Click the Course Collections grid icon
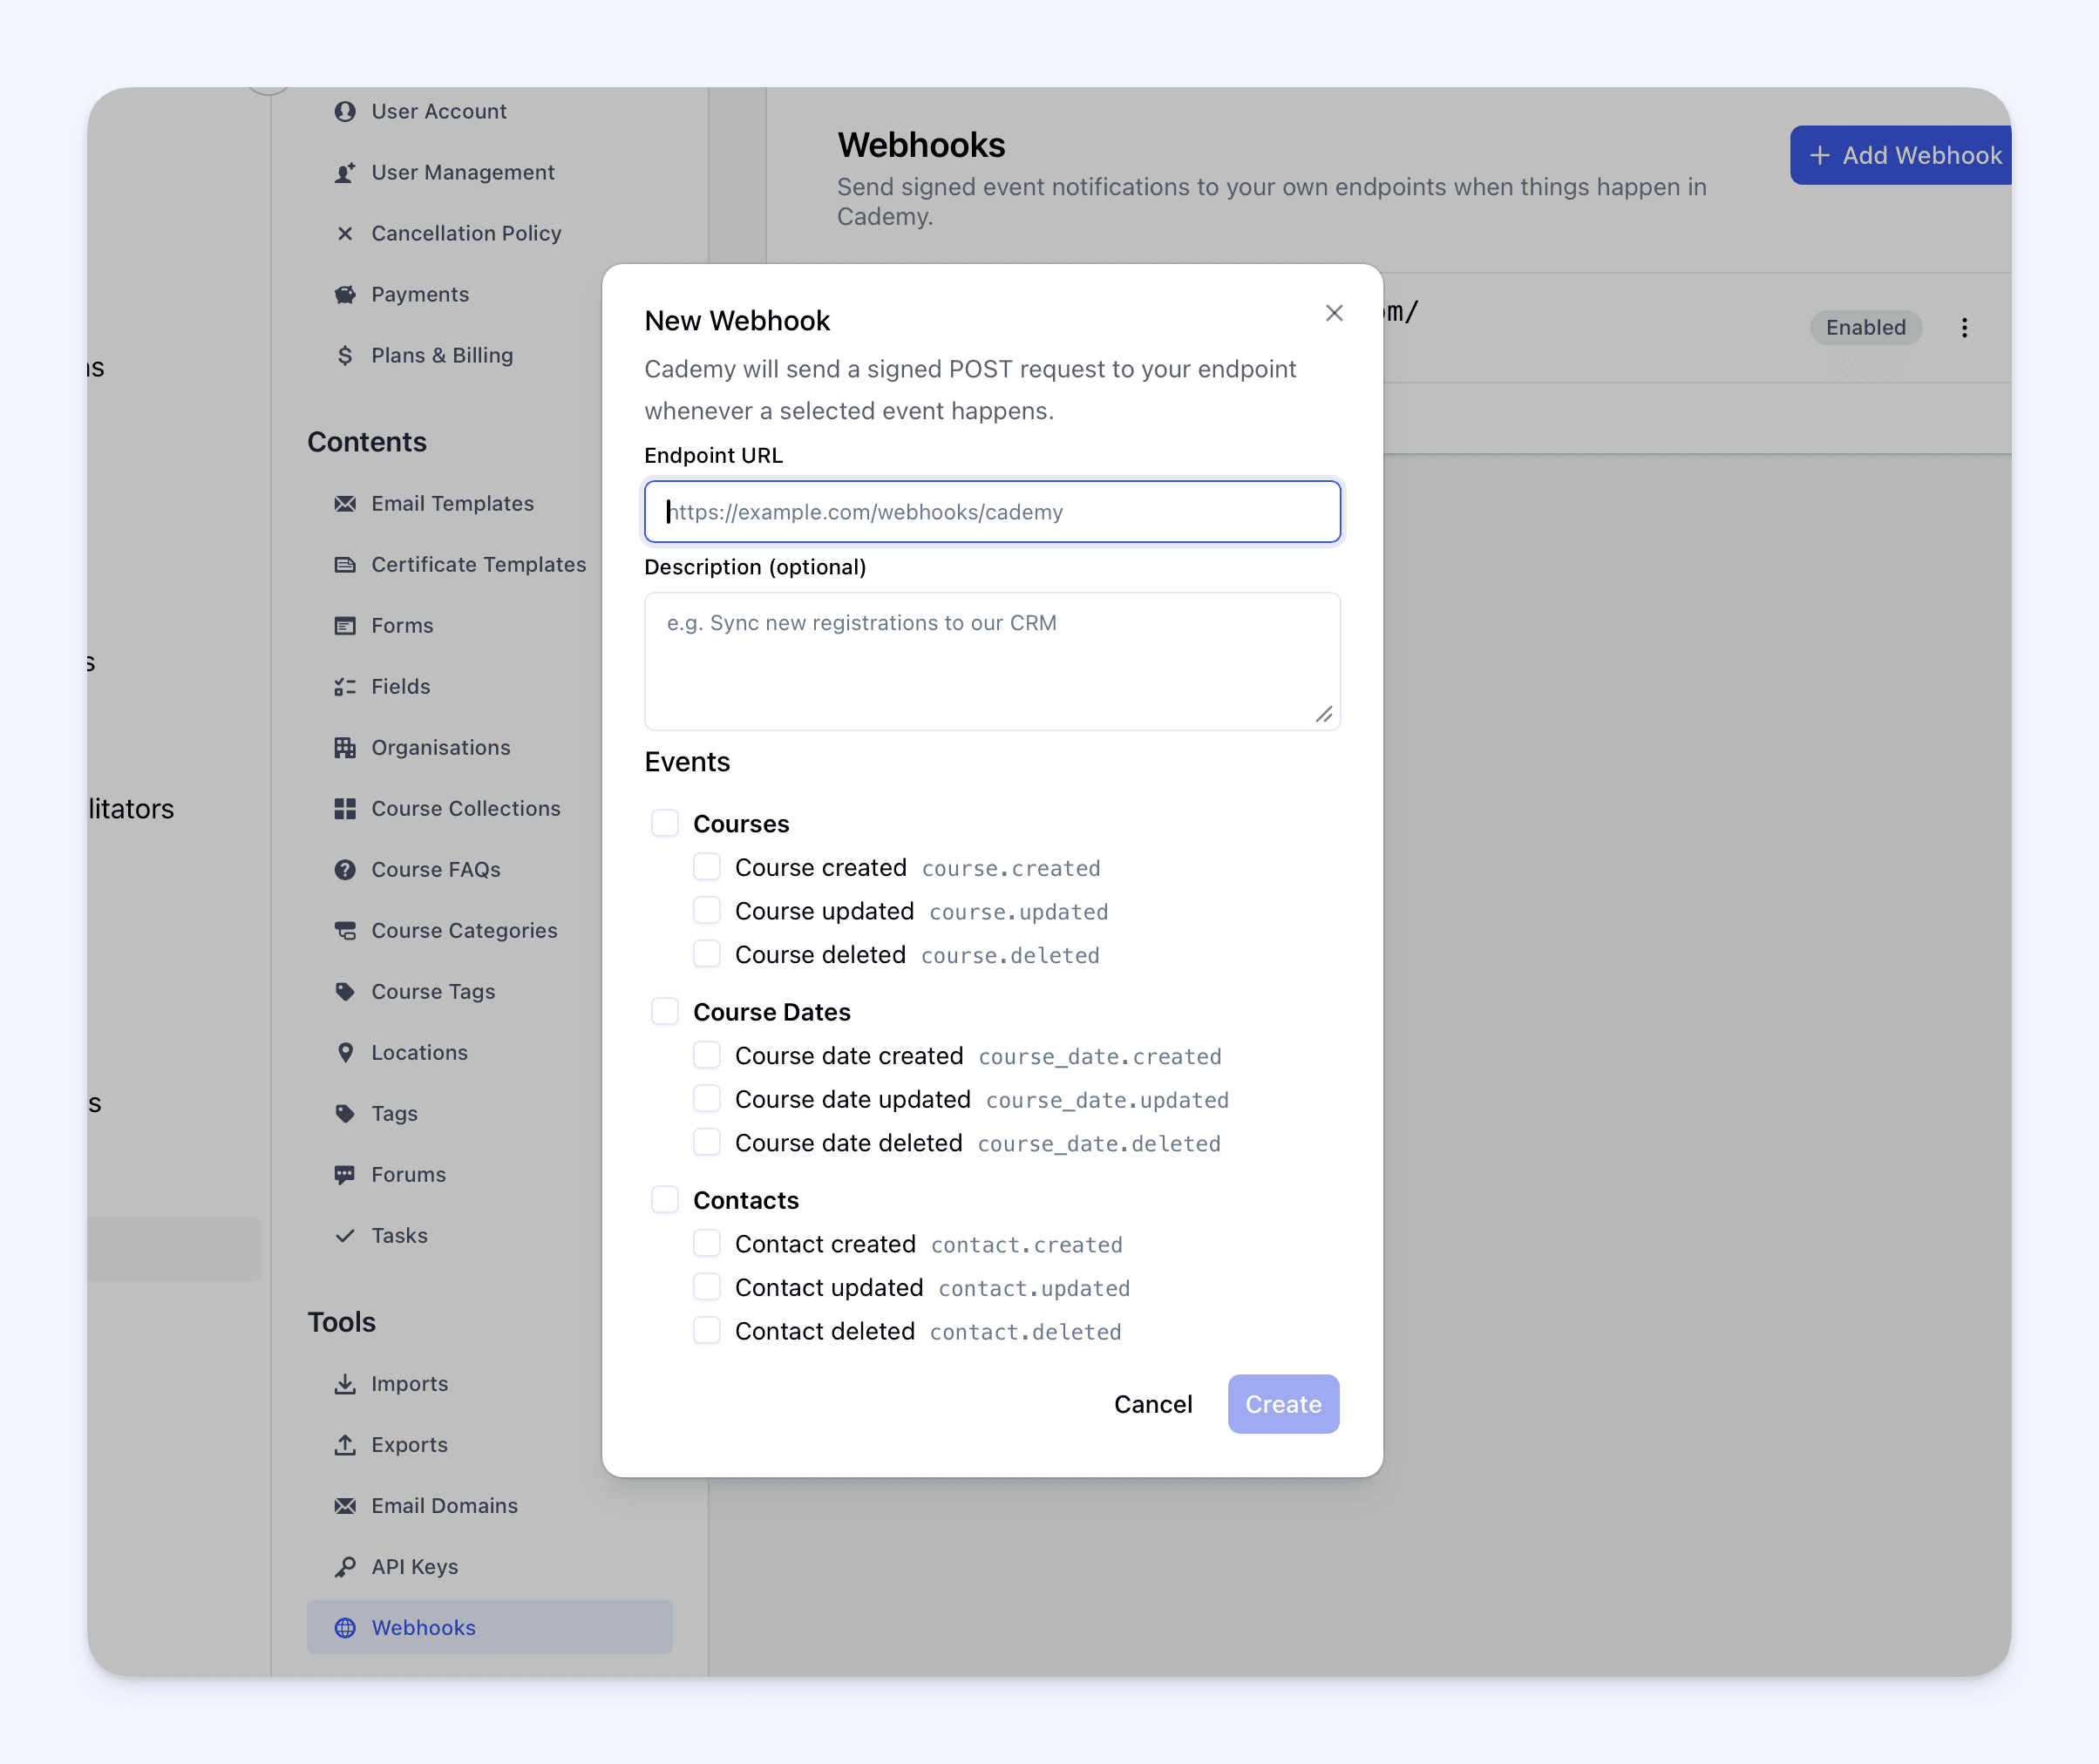 click(x=345, y=808)
